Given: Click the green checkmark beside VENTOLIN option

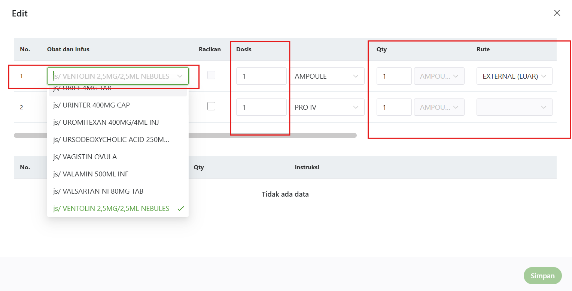Looking at the screenshot, I should click(181, 209).
